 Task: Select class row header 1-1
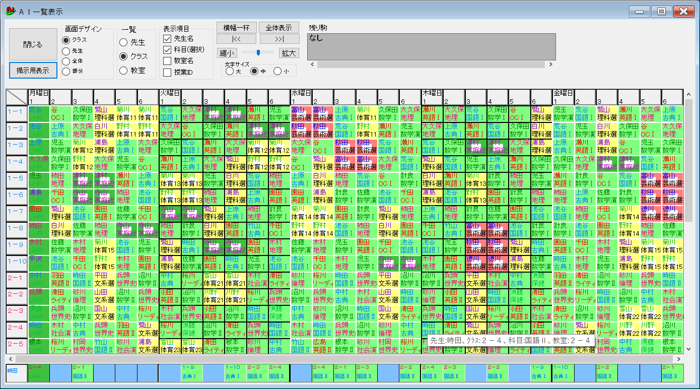(x=17, y=113)
